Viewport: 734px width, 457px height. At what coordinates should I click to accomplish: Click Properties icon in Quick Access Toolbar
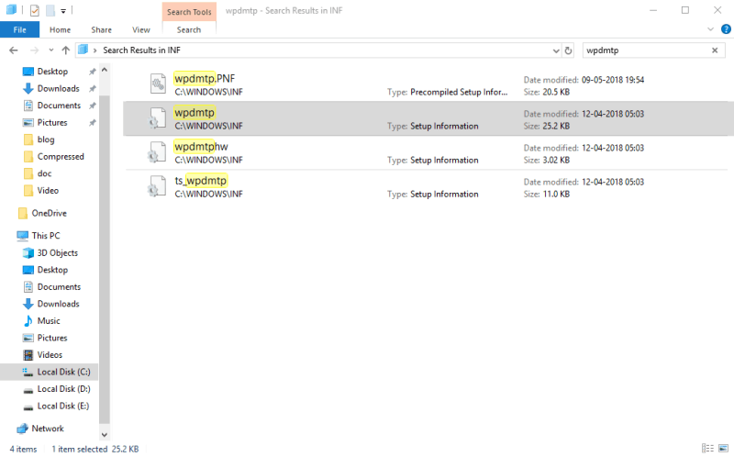point(34,10)
